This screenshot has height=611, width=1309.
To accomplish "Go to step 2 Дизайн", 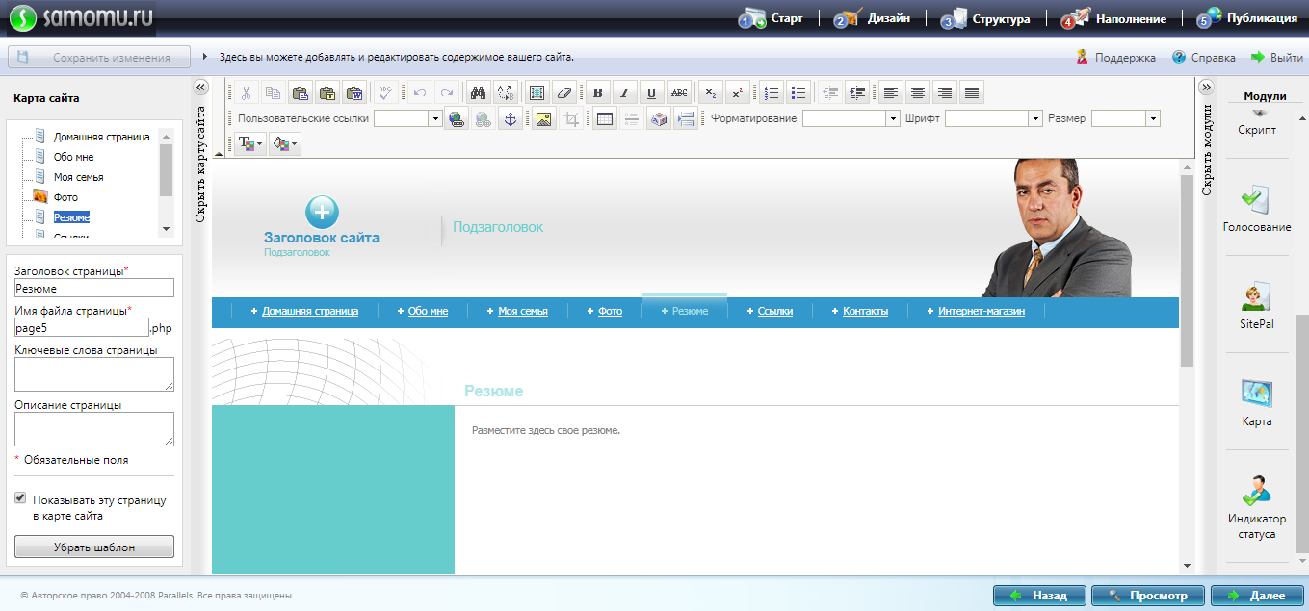I will (872, 18).
